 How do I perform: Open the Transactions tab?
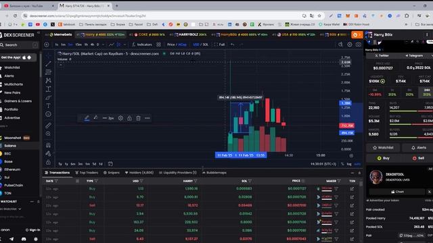point(57,173)
